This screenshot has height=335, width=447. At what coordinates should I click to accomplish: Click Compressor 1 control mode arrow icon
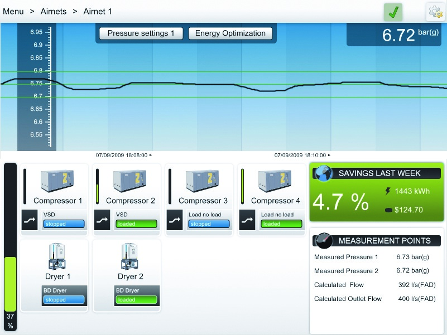click(x=30, y=220)
